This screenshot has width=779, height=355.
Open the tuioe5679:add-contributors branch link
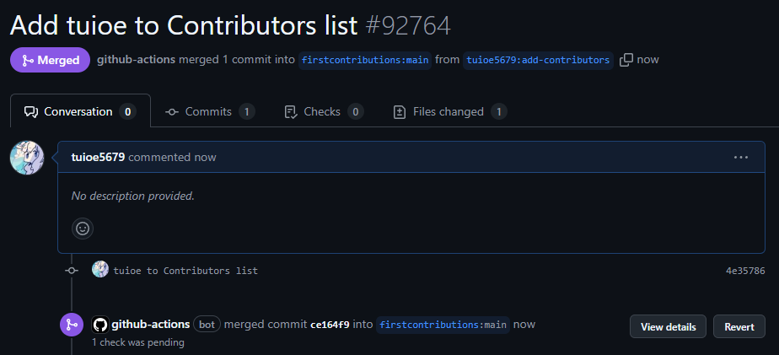tap(538, 60)
